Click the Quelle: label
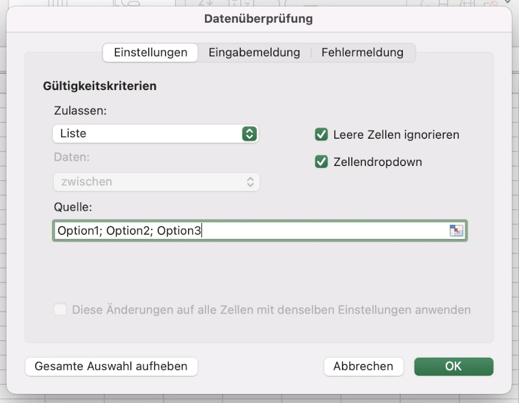Image resolution: width=519 pixels, height=403 pixels. tap(73, 207)
